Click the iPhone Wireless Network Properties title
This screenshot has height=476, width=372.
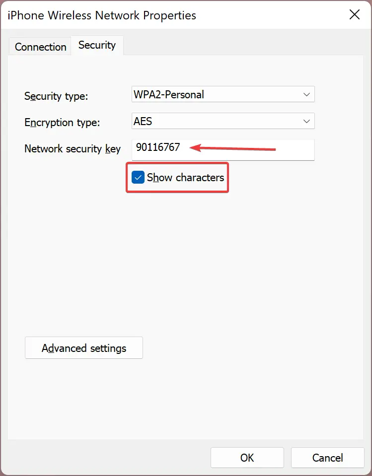pos(102,15)
